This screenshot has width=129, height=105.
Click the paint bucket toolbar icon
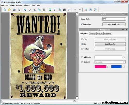click(69, 10)
